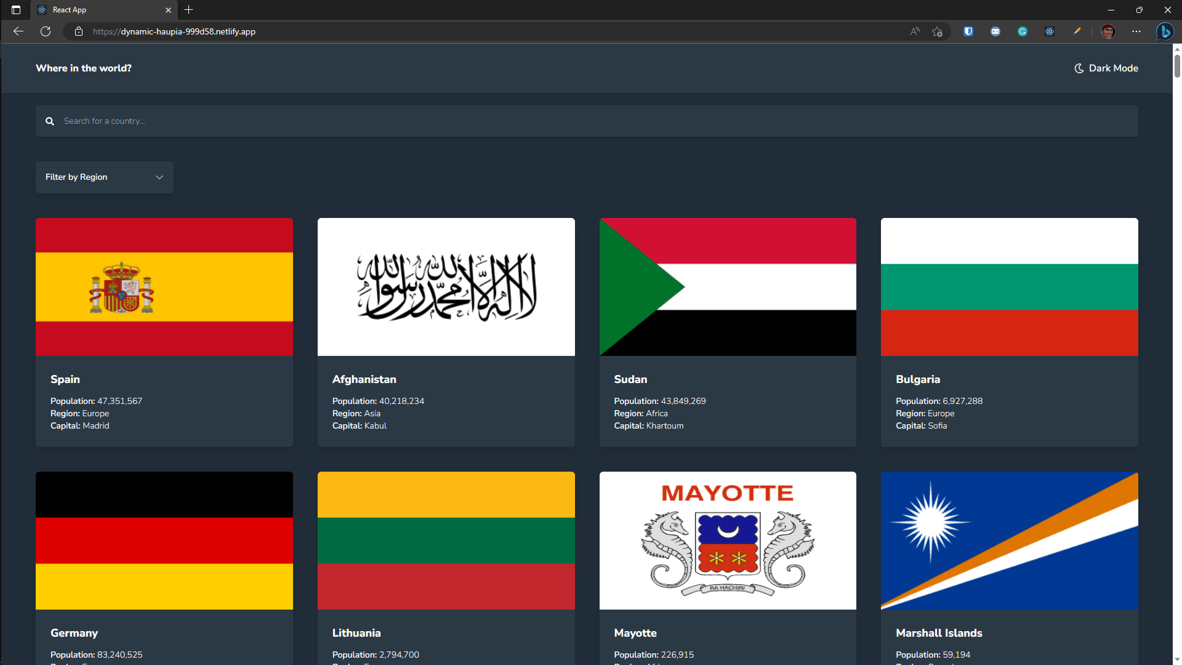Image resolution: width=1182 pixels, height=665 pixels.
Task: Open the browser Settings and more menu
Action: tap(1136, 31)
